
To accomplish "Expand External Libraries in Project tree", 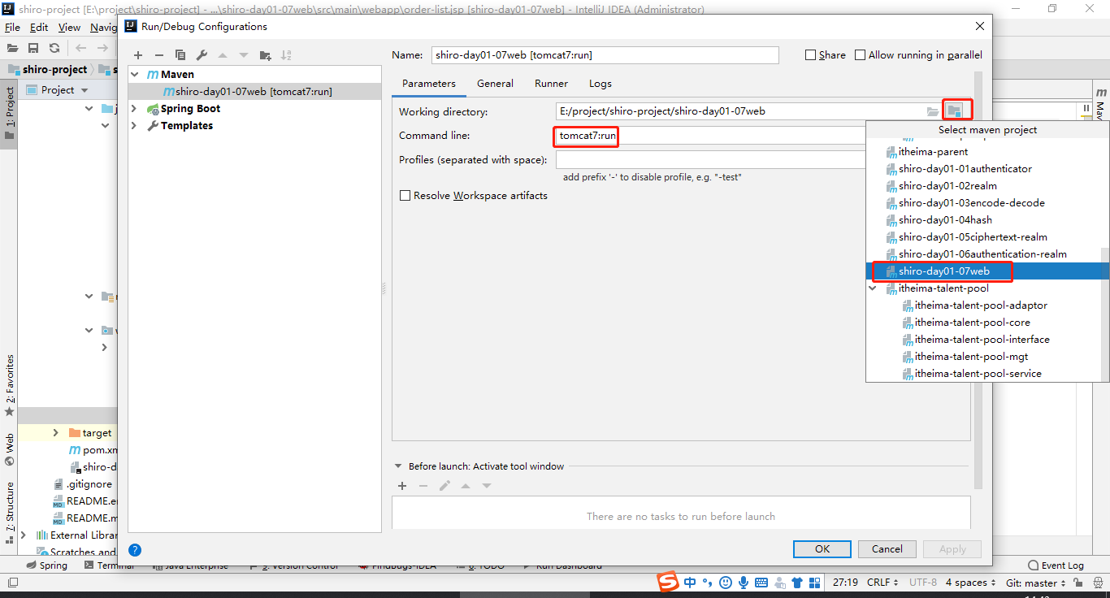I will (x=23, y=535).
